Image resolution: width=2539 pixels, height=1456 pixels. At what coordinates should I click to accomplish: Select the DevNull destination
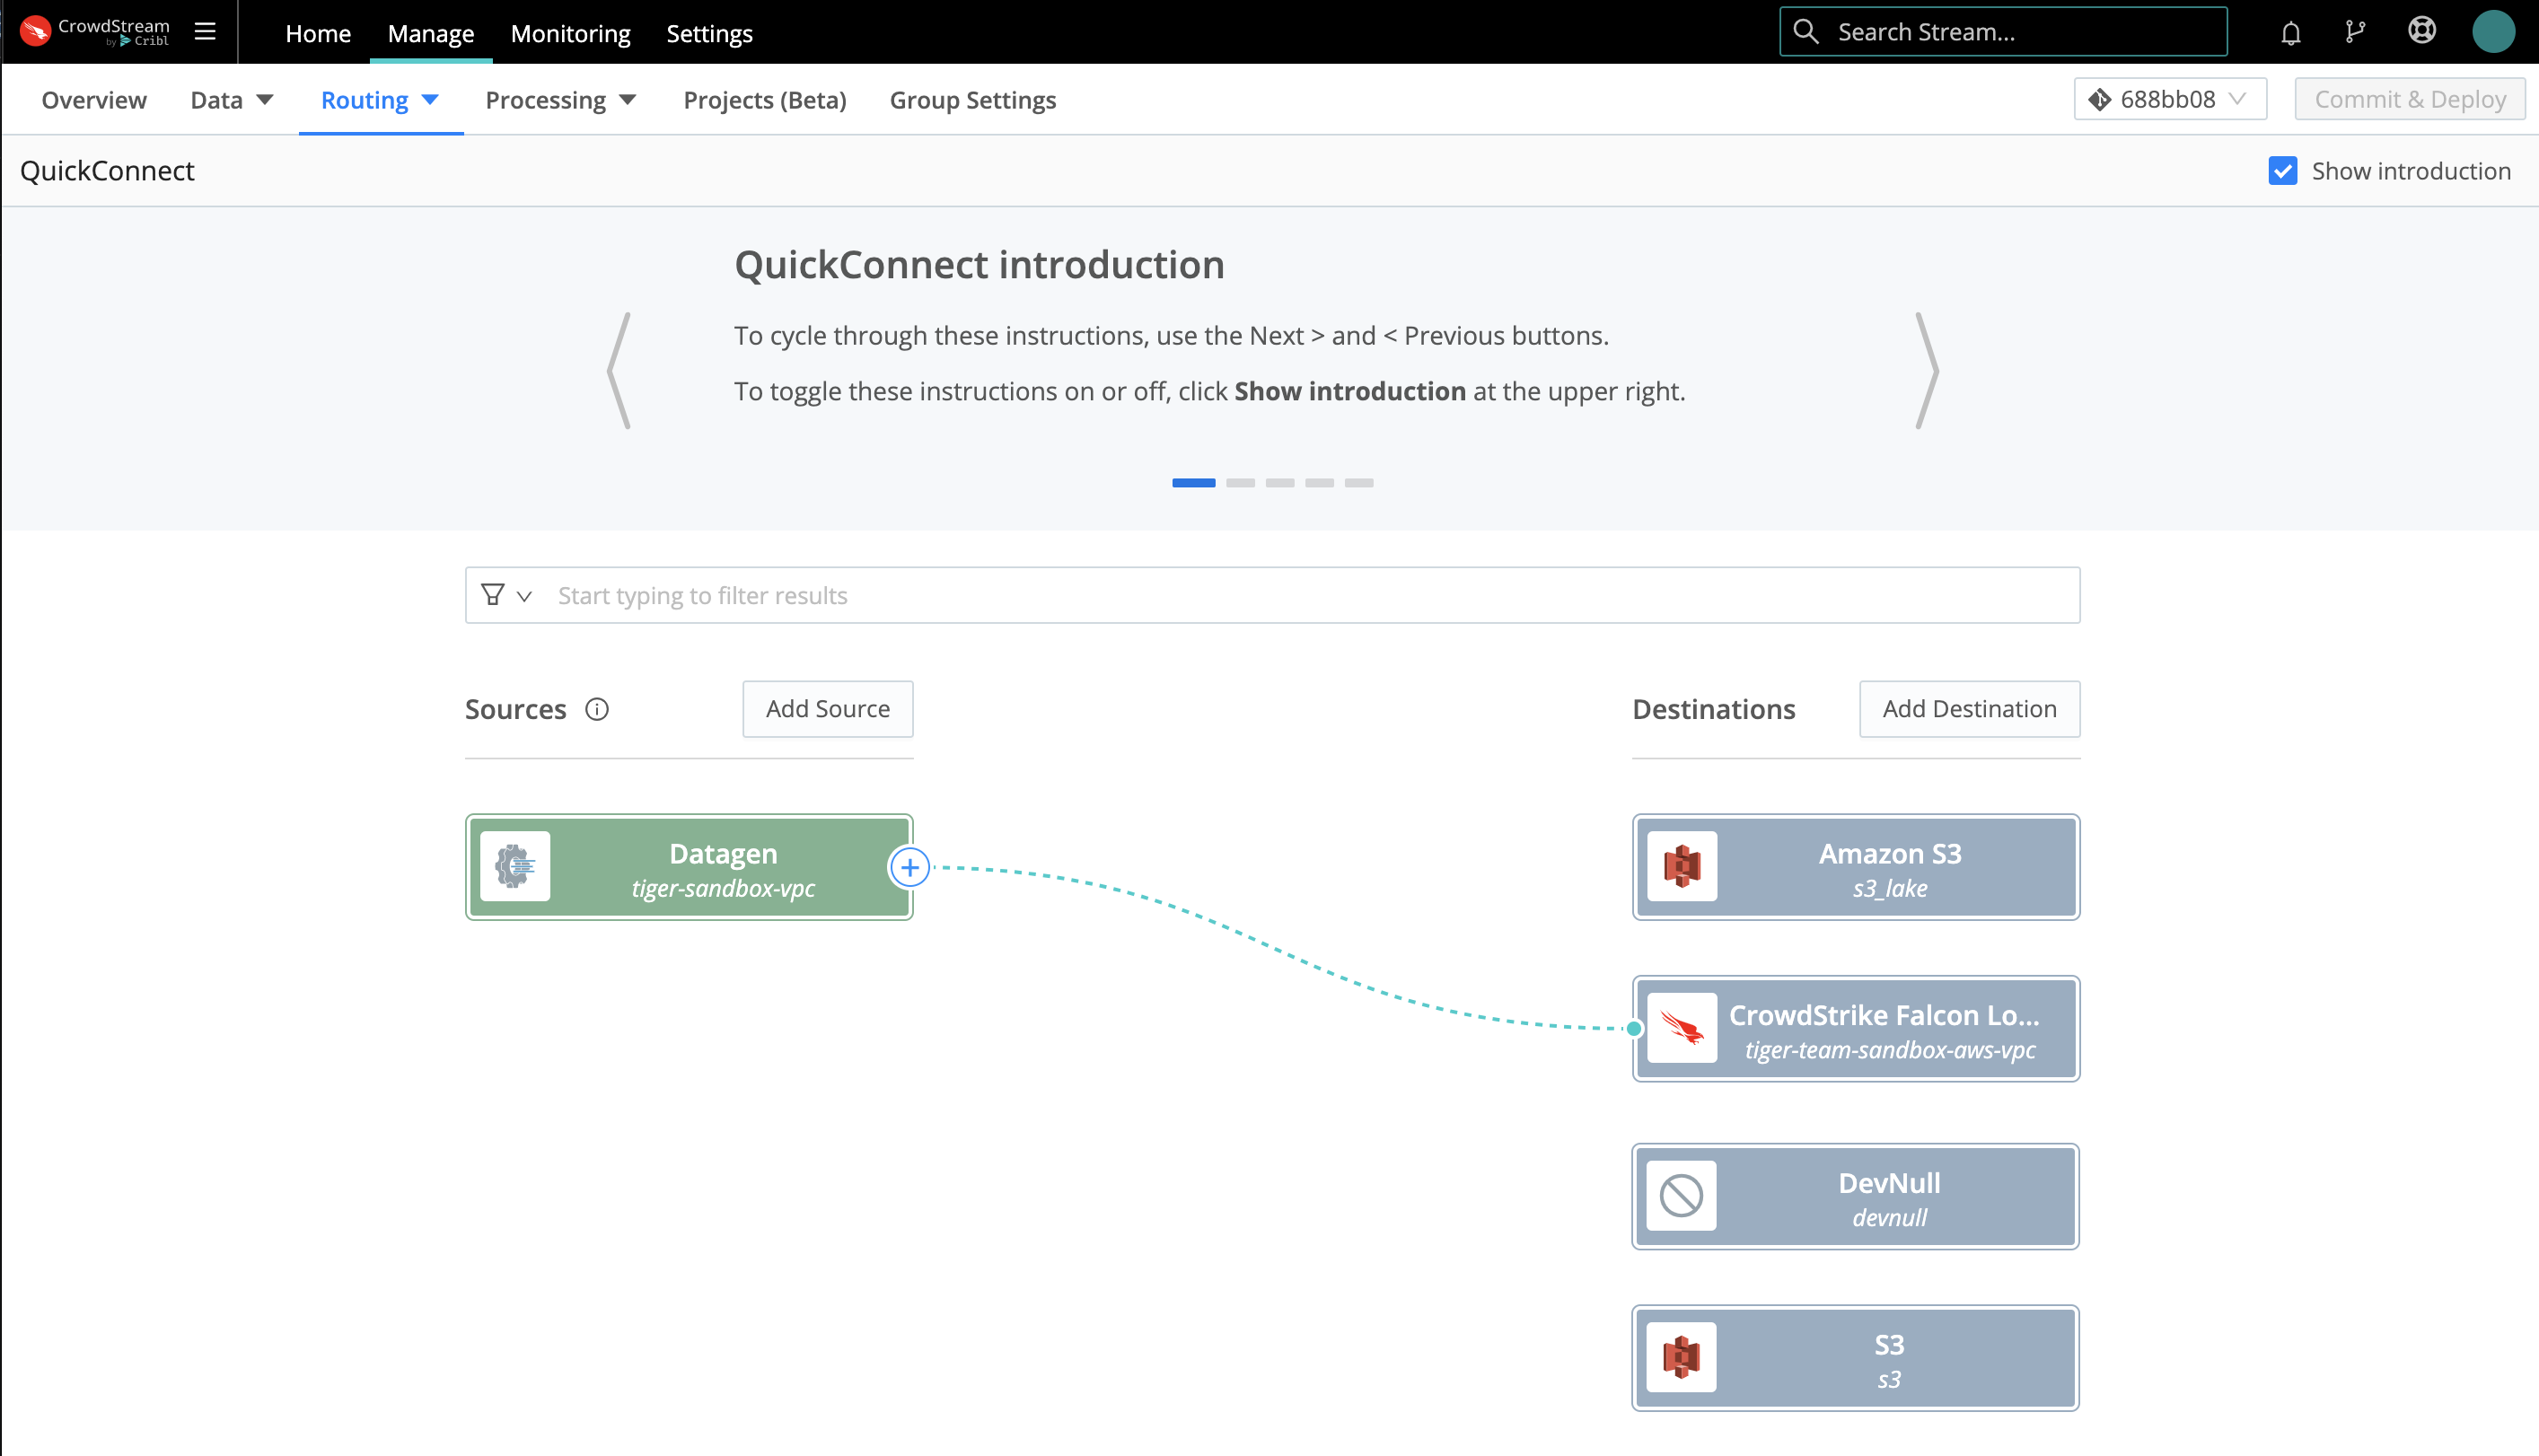1854,1196
